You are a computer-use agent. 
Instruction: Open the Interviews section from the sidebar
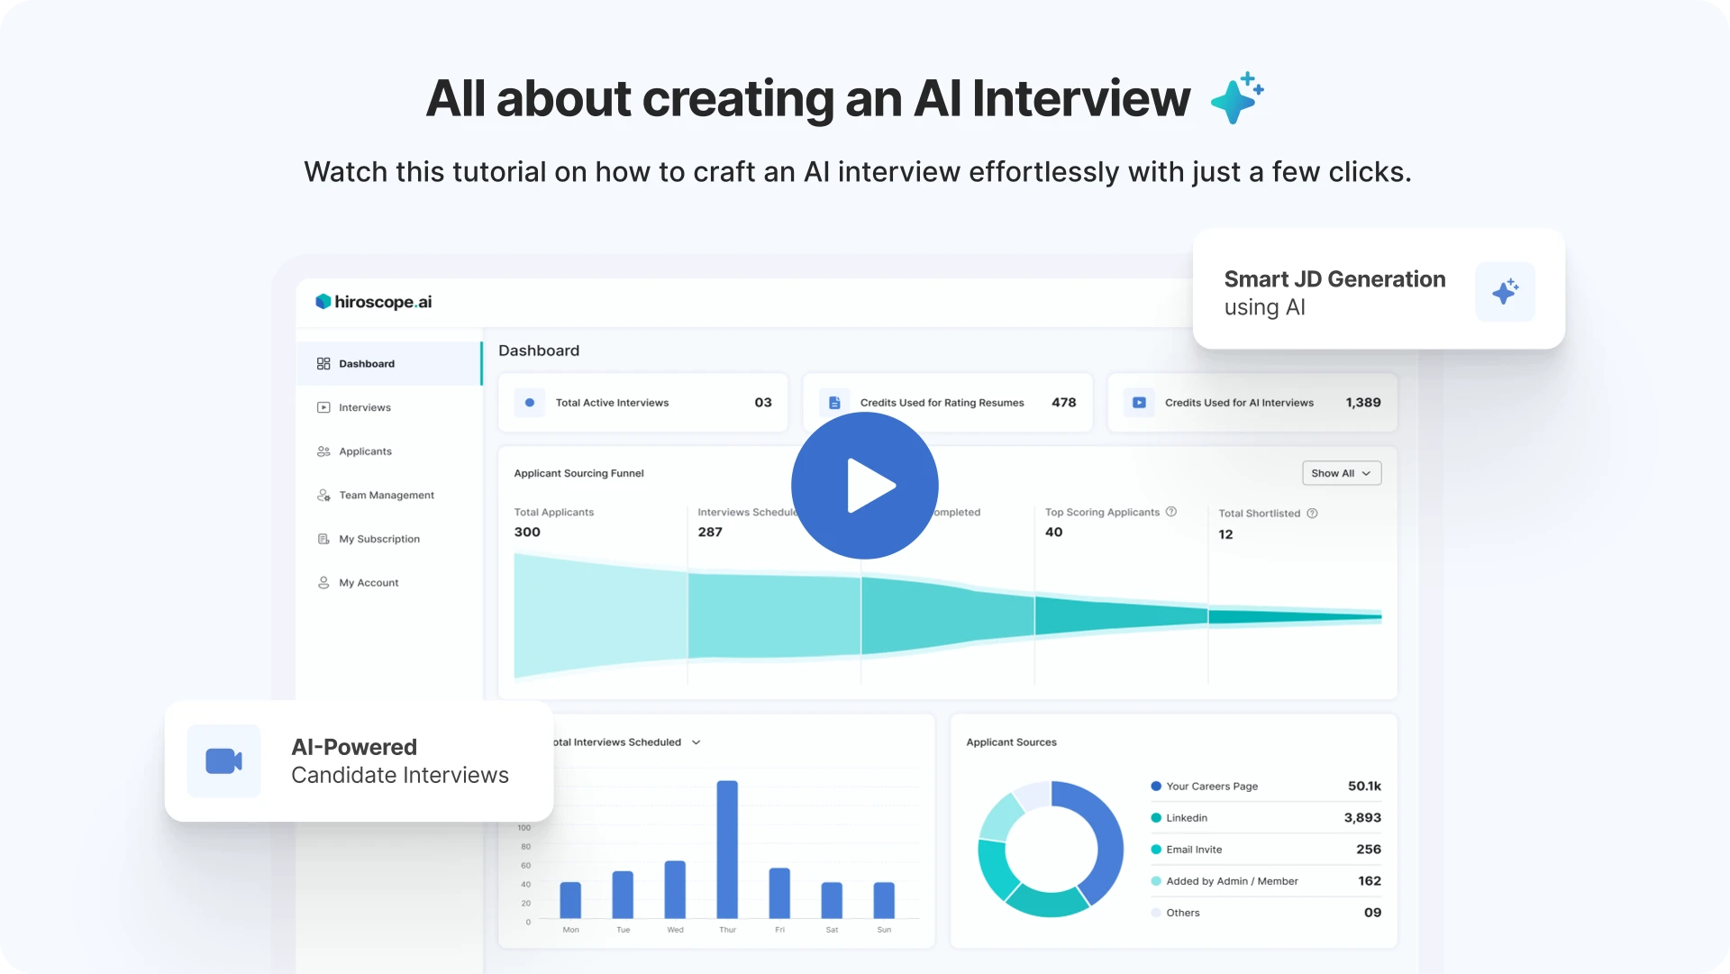click(x=364, y=407)
